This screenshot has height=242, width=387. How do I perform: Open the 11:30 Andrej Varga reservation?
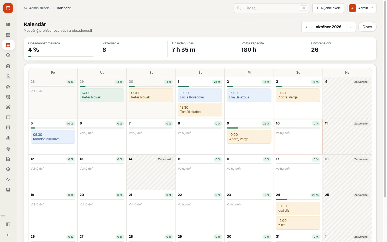[x=298, y=95]
